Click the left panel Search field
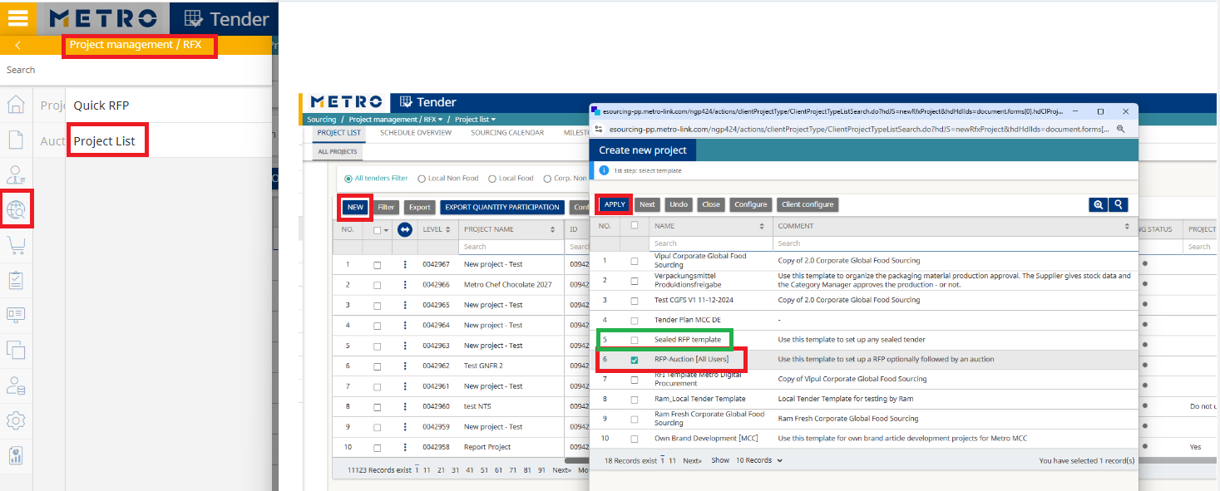Screen dimensions: 1220x491 pos(136,70)
